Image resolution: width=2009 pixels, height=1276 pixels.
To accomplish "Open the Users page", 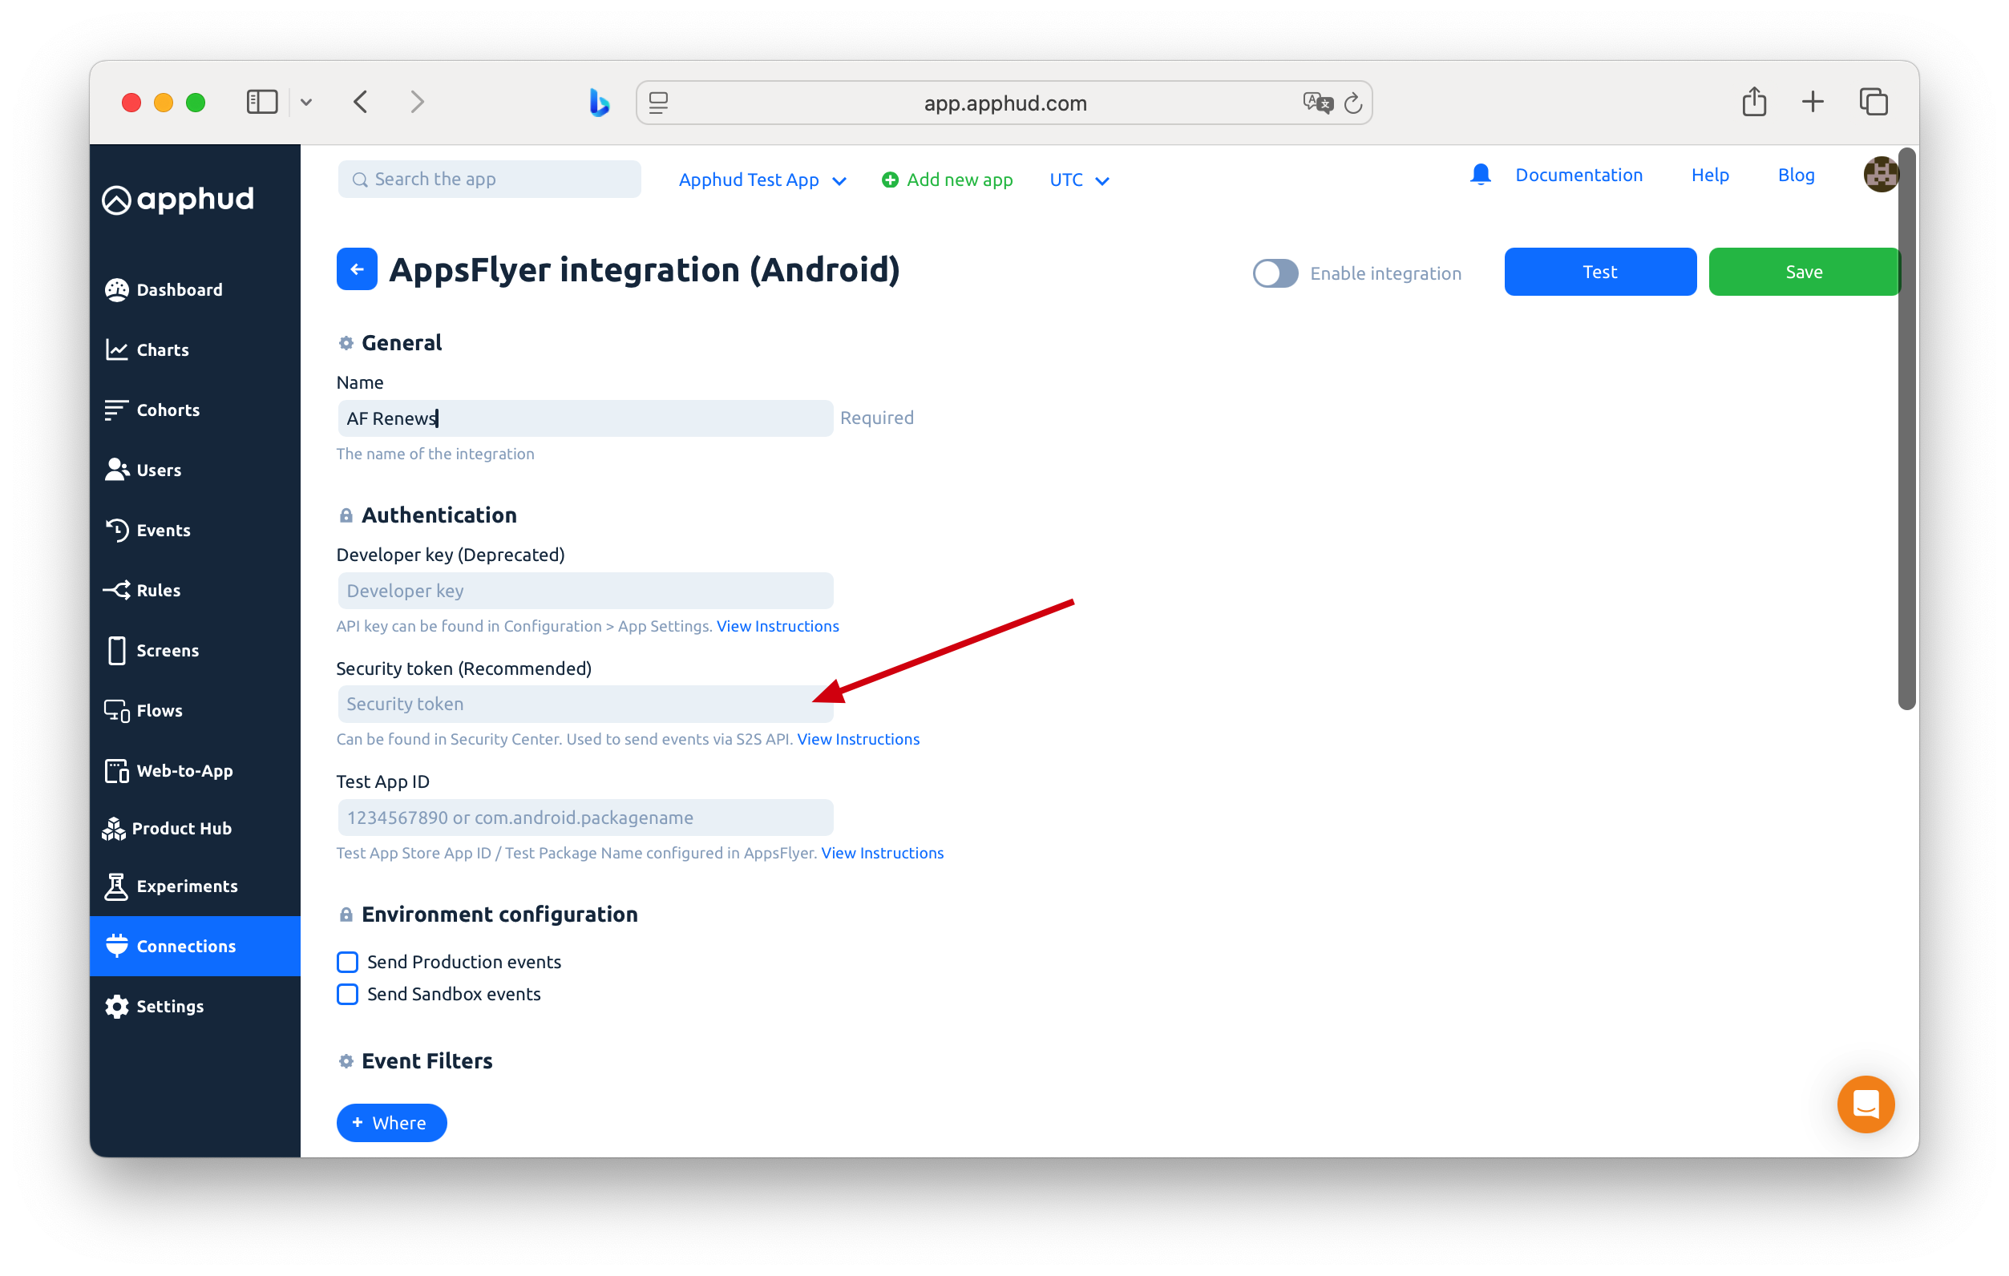I will [x=143, y=470].
